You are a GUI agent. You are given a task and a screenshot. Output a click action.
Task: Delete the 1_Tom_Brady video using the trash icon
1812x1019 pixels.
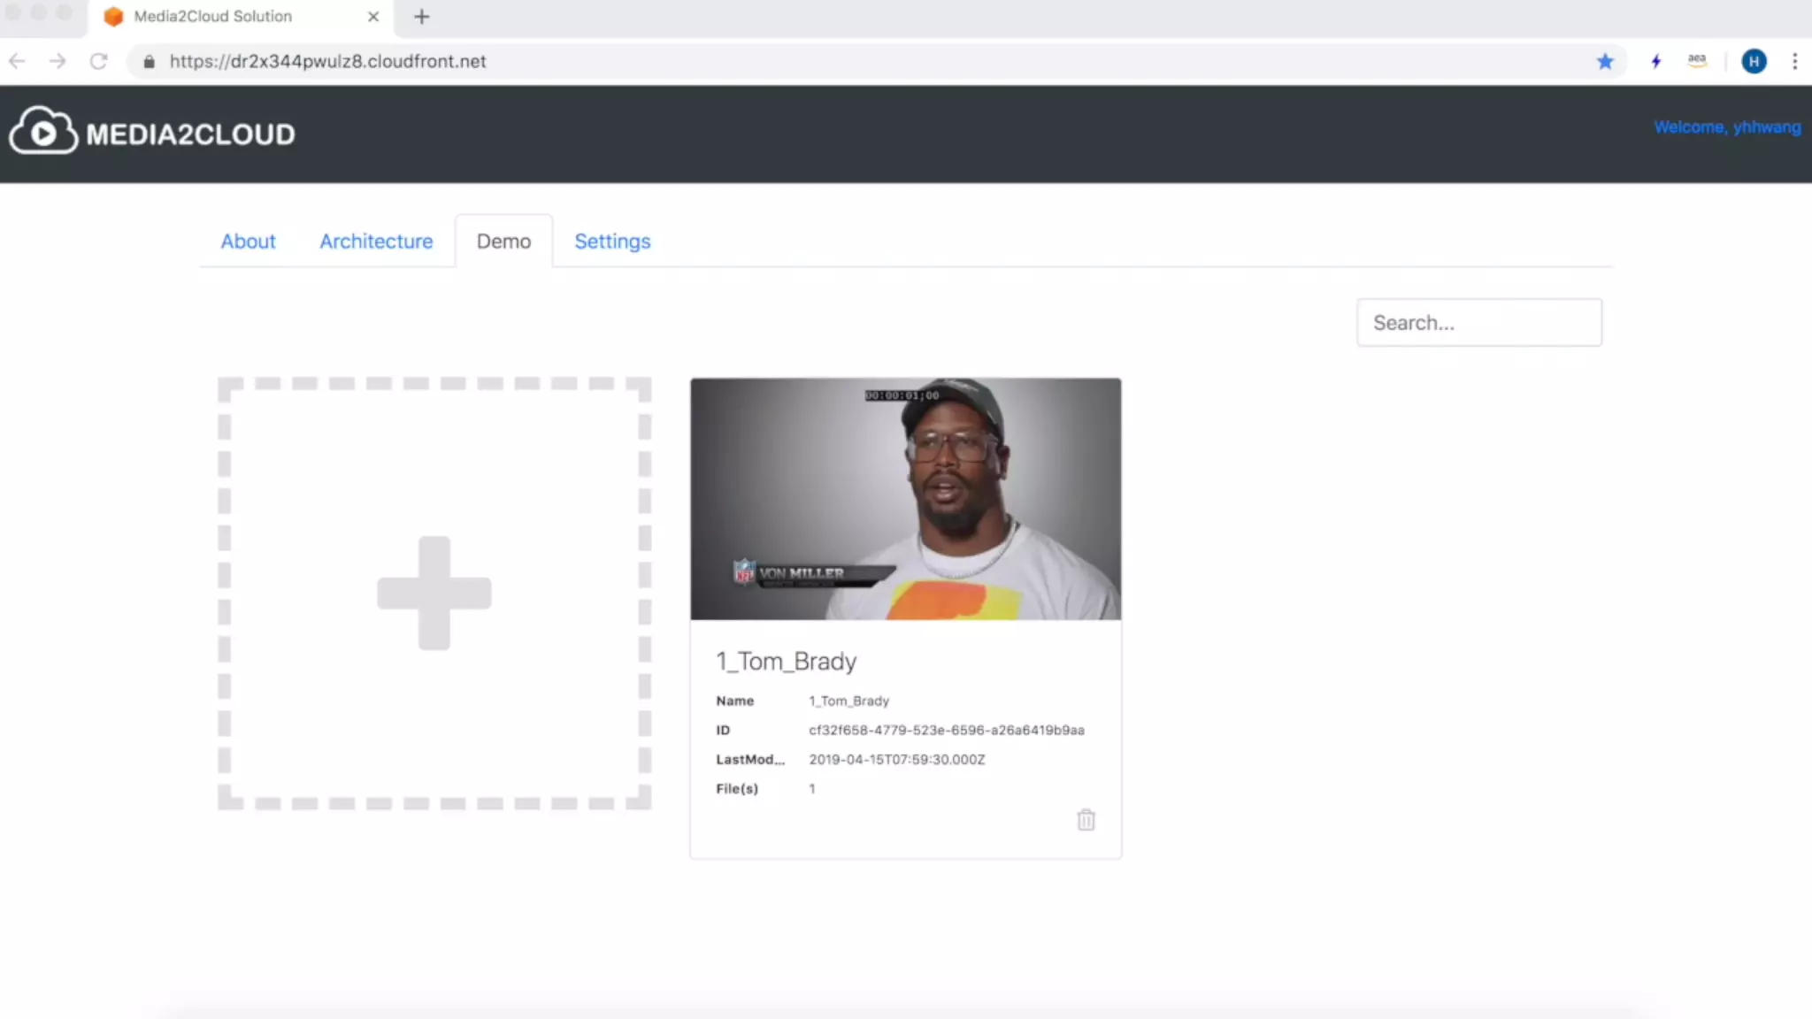tap(1086, 820)
